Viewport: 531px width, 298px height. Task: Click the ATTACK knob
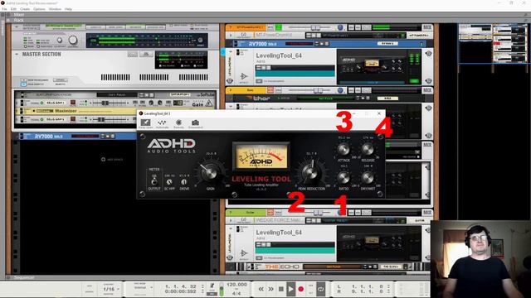(x=343, y=149)
